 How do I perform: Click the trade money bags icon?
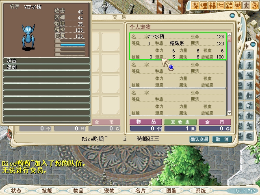pyautogui.click(x=230, y=6)
